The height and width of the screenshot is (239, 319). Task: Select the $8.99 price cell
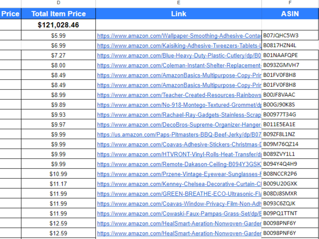[x=58, y=95]
